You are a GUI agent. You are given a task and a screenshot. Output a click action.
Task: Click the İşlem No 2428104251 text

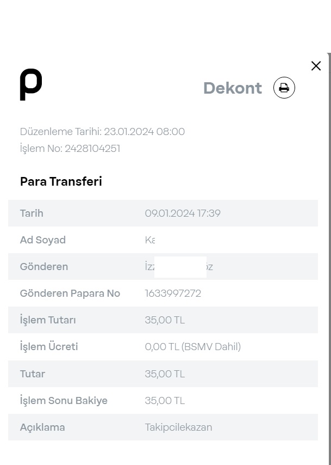[70, 148]
